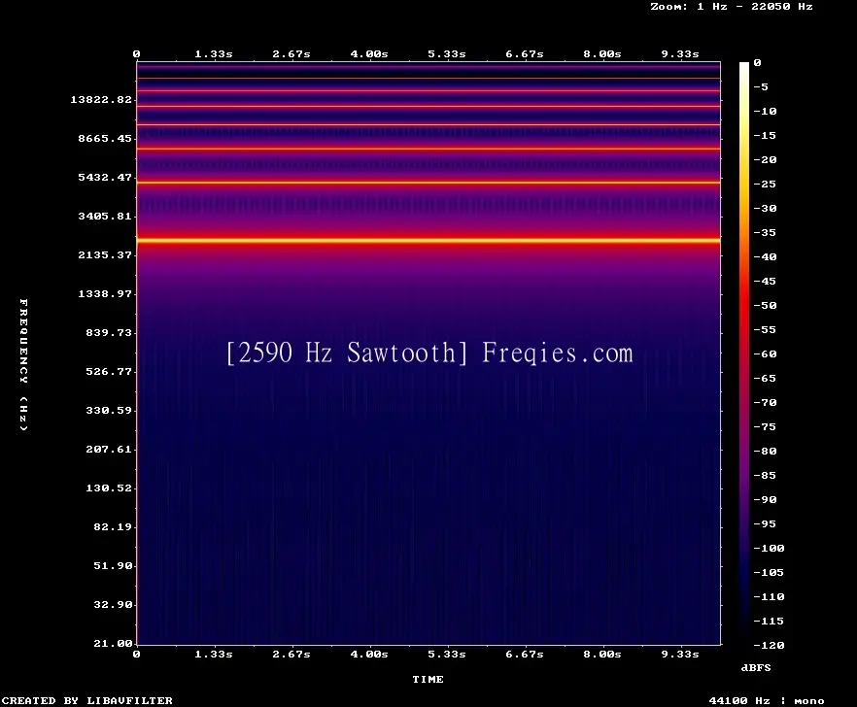The image size is (857, 707).
Task: Click the -30 value on dBFS scale
Action: [x=765, y=208]
